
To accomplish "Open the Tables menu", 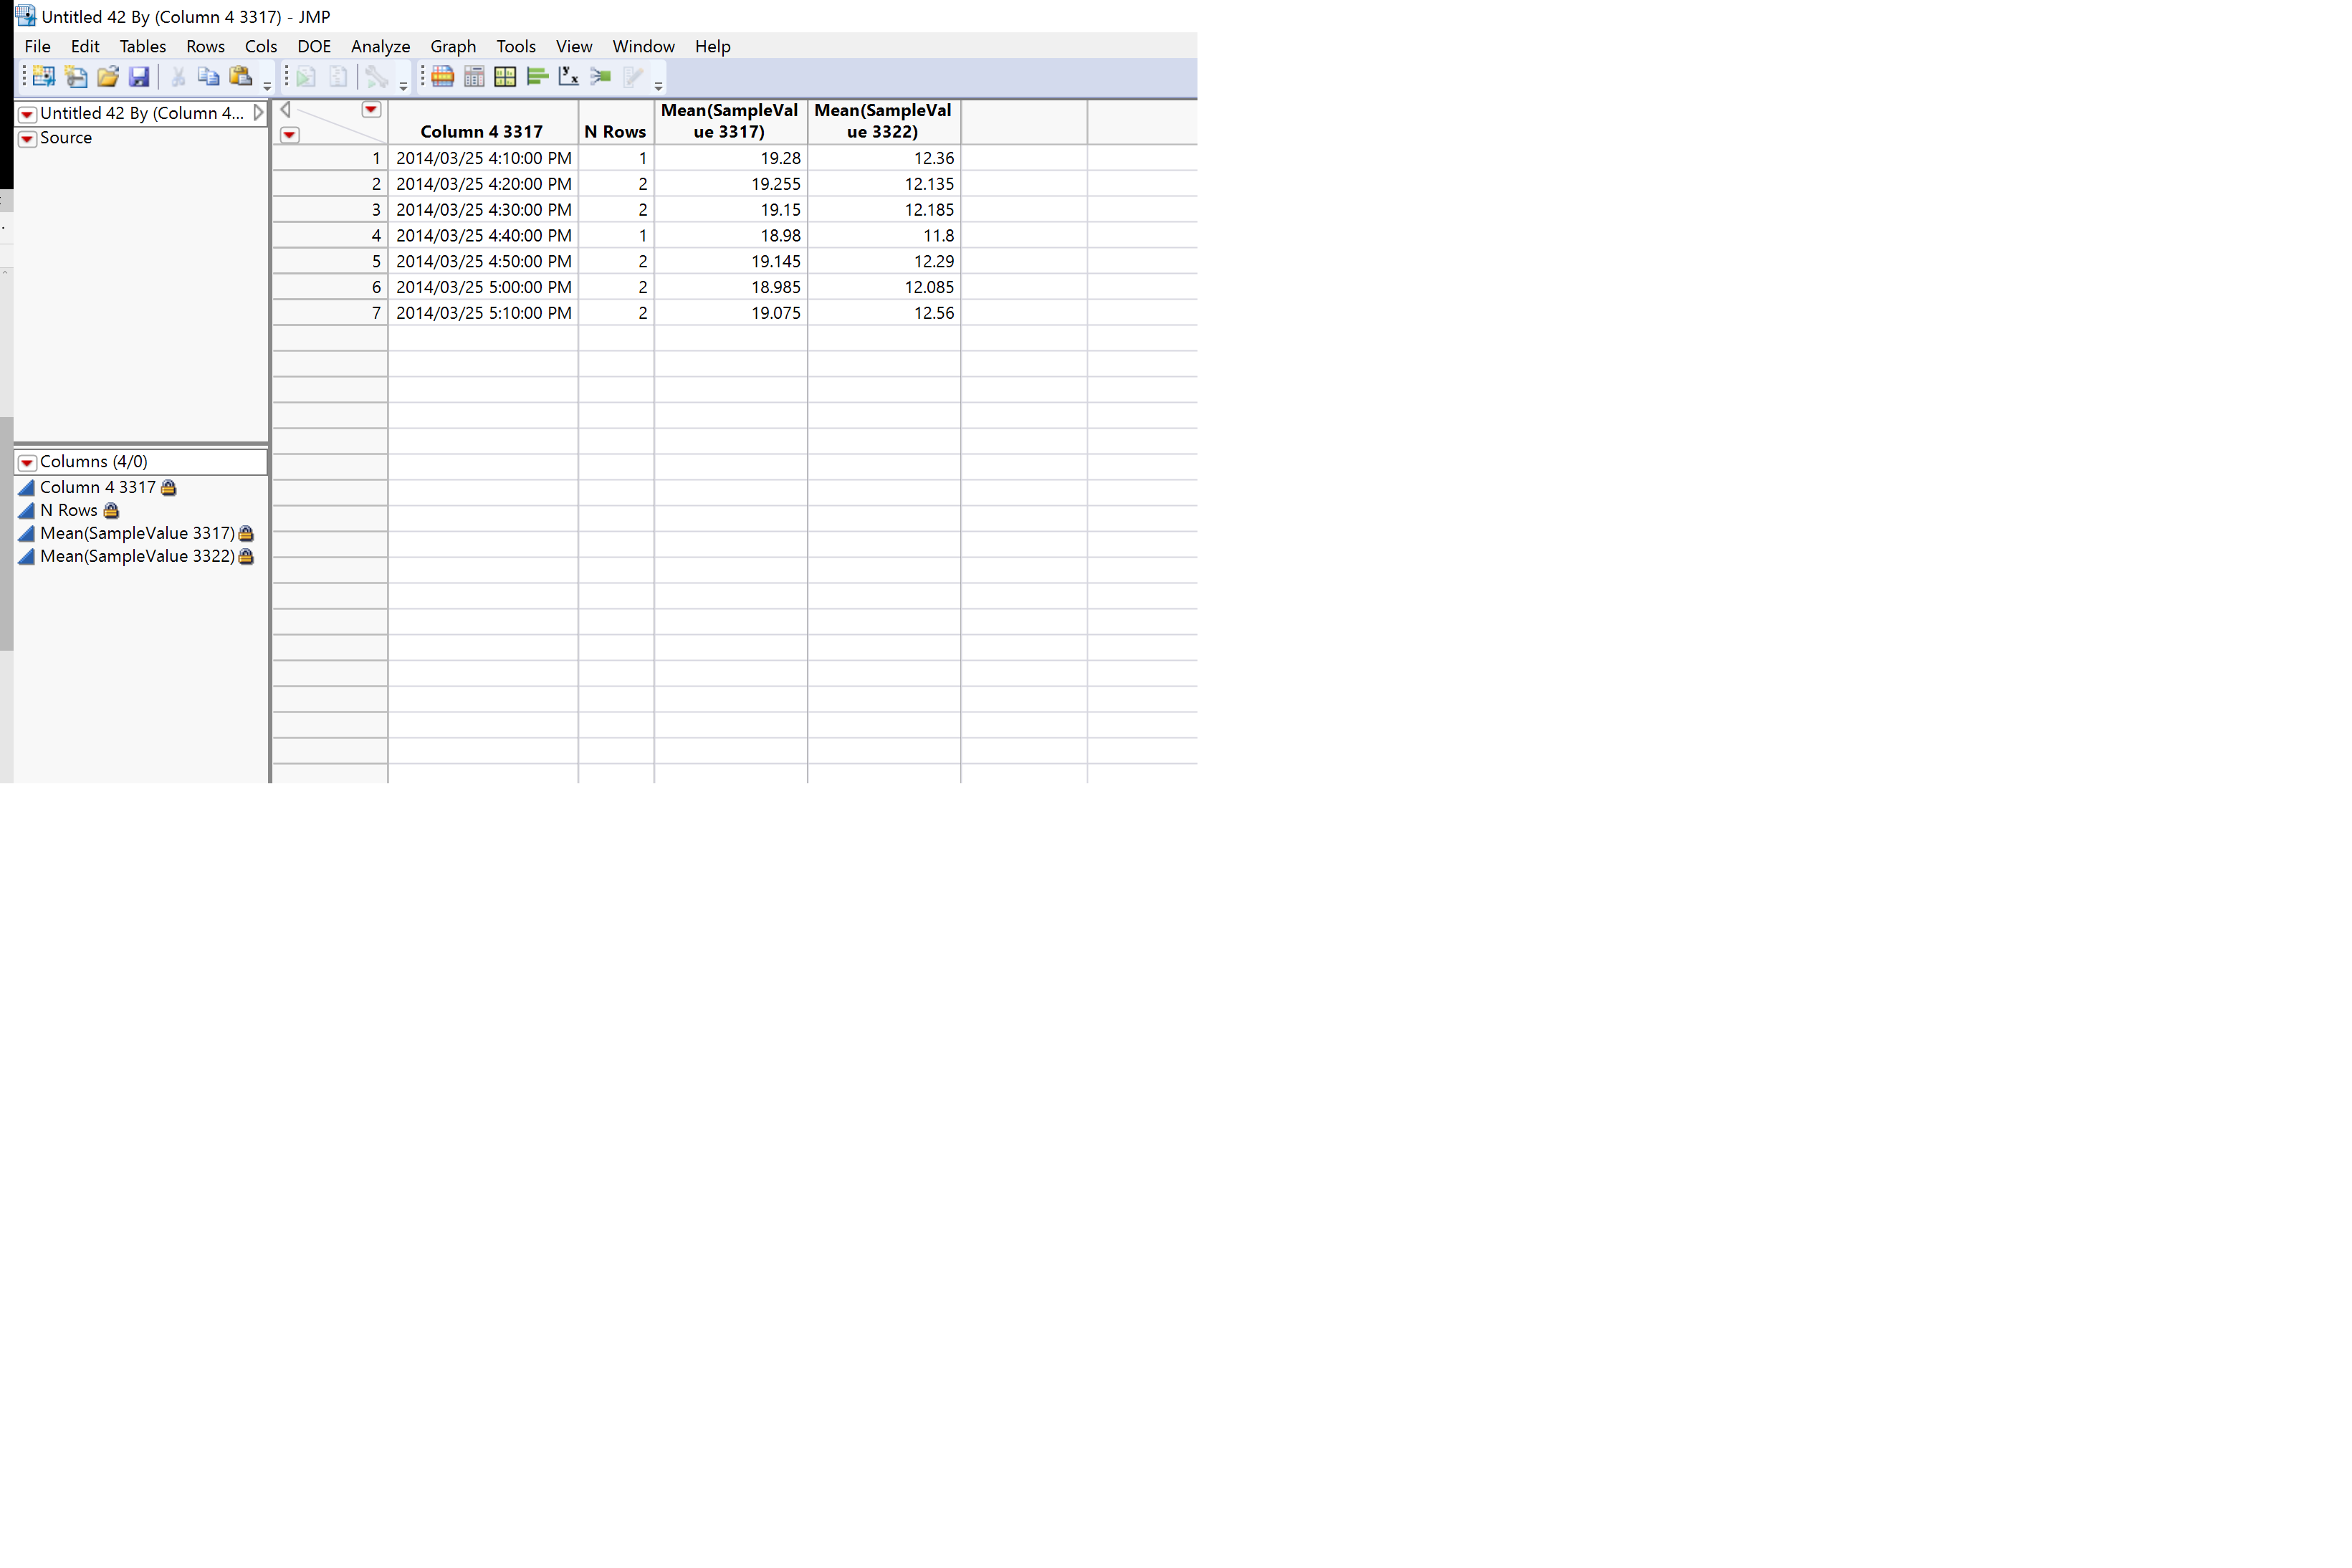I will point(142,46).
